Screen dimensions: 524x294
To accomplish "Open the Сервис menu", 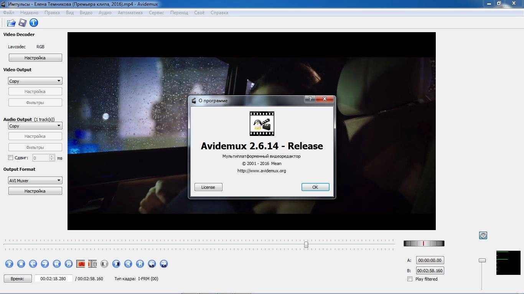I will tap(157, 13).
